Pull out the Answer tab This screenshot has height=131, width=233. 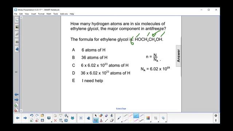click(x=178, y=56)
